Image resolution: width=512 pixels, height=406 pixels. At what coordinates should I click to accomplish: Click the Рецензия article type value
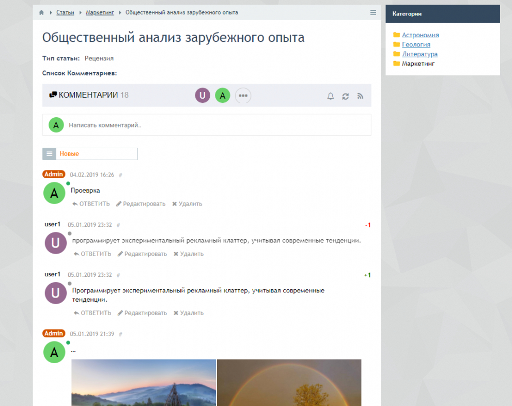coord(99,58)
